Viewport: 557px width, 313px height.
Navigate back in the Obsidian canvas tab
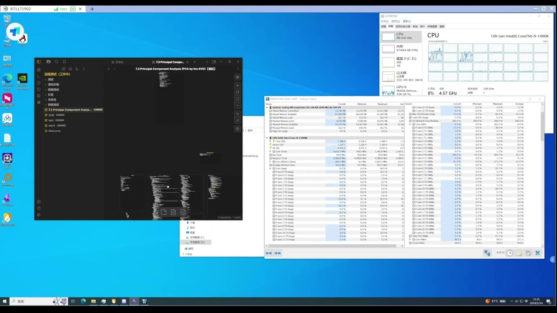click(x=109, y=69)
